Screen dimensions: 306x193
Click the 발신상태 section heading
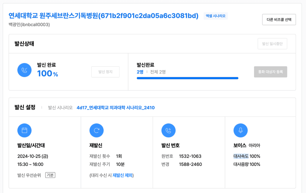point(24,44)
